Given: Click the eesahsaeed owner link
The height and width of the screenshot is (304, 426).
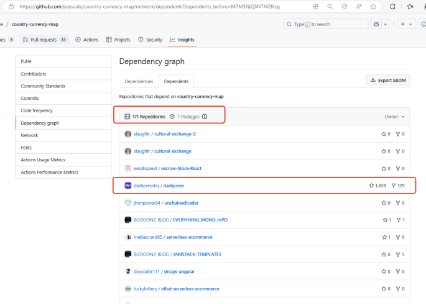Looking at the screenshot, I should (146, 168).
